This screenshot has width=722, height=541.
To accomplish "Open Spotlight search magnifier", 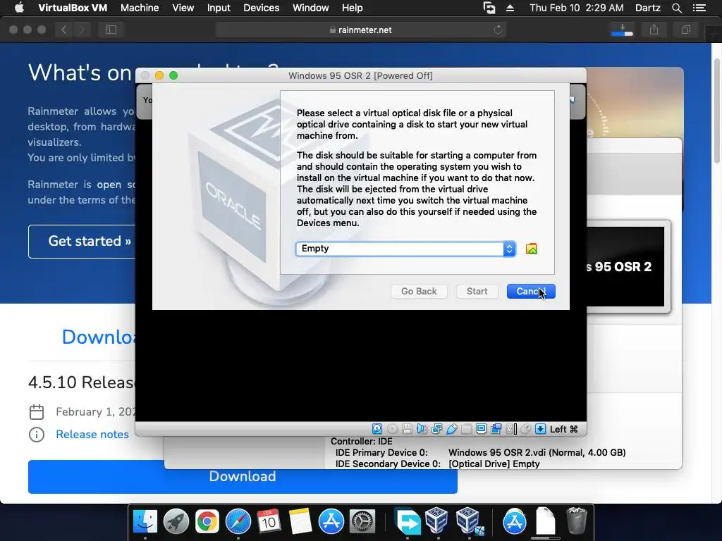I will pos(676,8).
